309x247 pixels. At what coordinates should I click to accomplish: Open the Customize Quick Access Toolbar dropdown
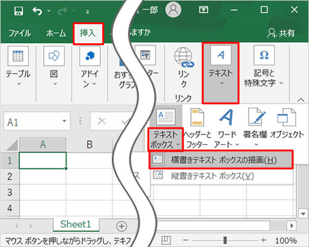click(88, 12)
